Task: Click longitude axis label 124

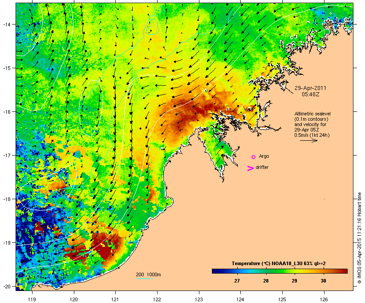Action: click(x=240, y=299)
